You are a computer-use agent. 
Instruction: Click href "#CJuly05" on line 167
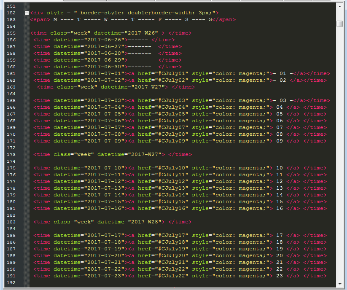click(x=172, y=114)
